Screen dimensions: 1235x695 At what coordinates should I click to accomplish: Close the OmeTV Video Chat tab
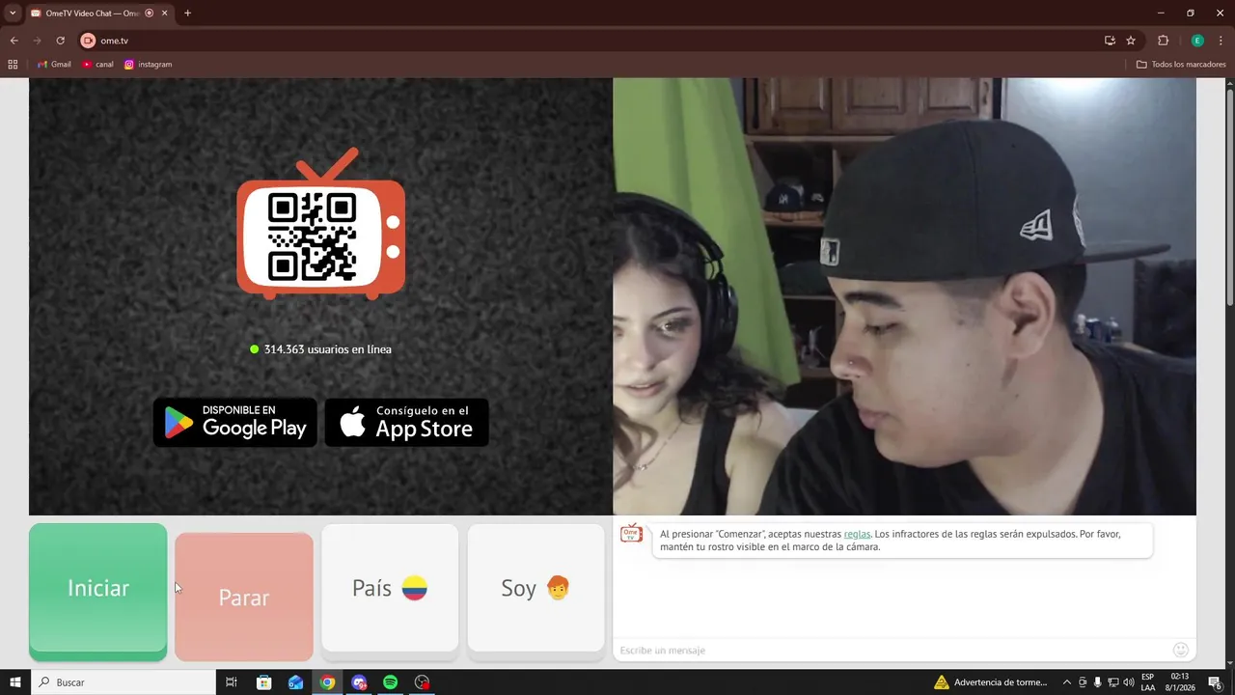tap(164, 14)
